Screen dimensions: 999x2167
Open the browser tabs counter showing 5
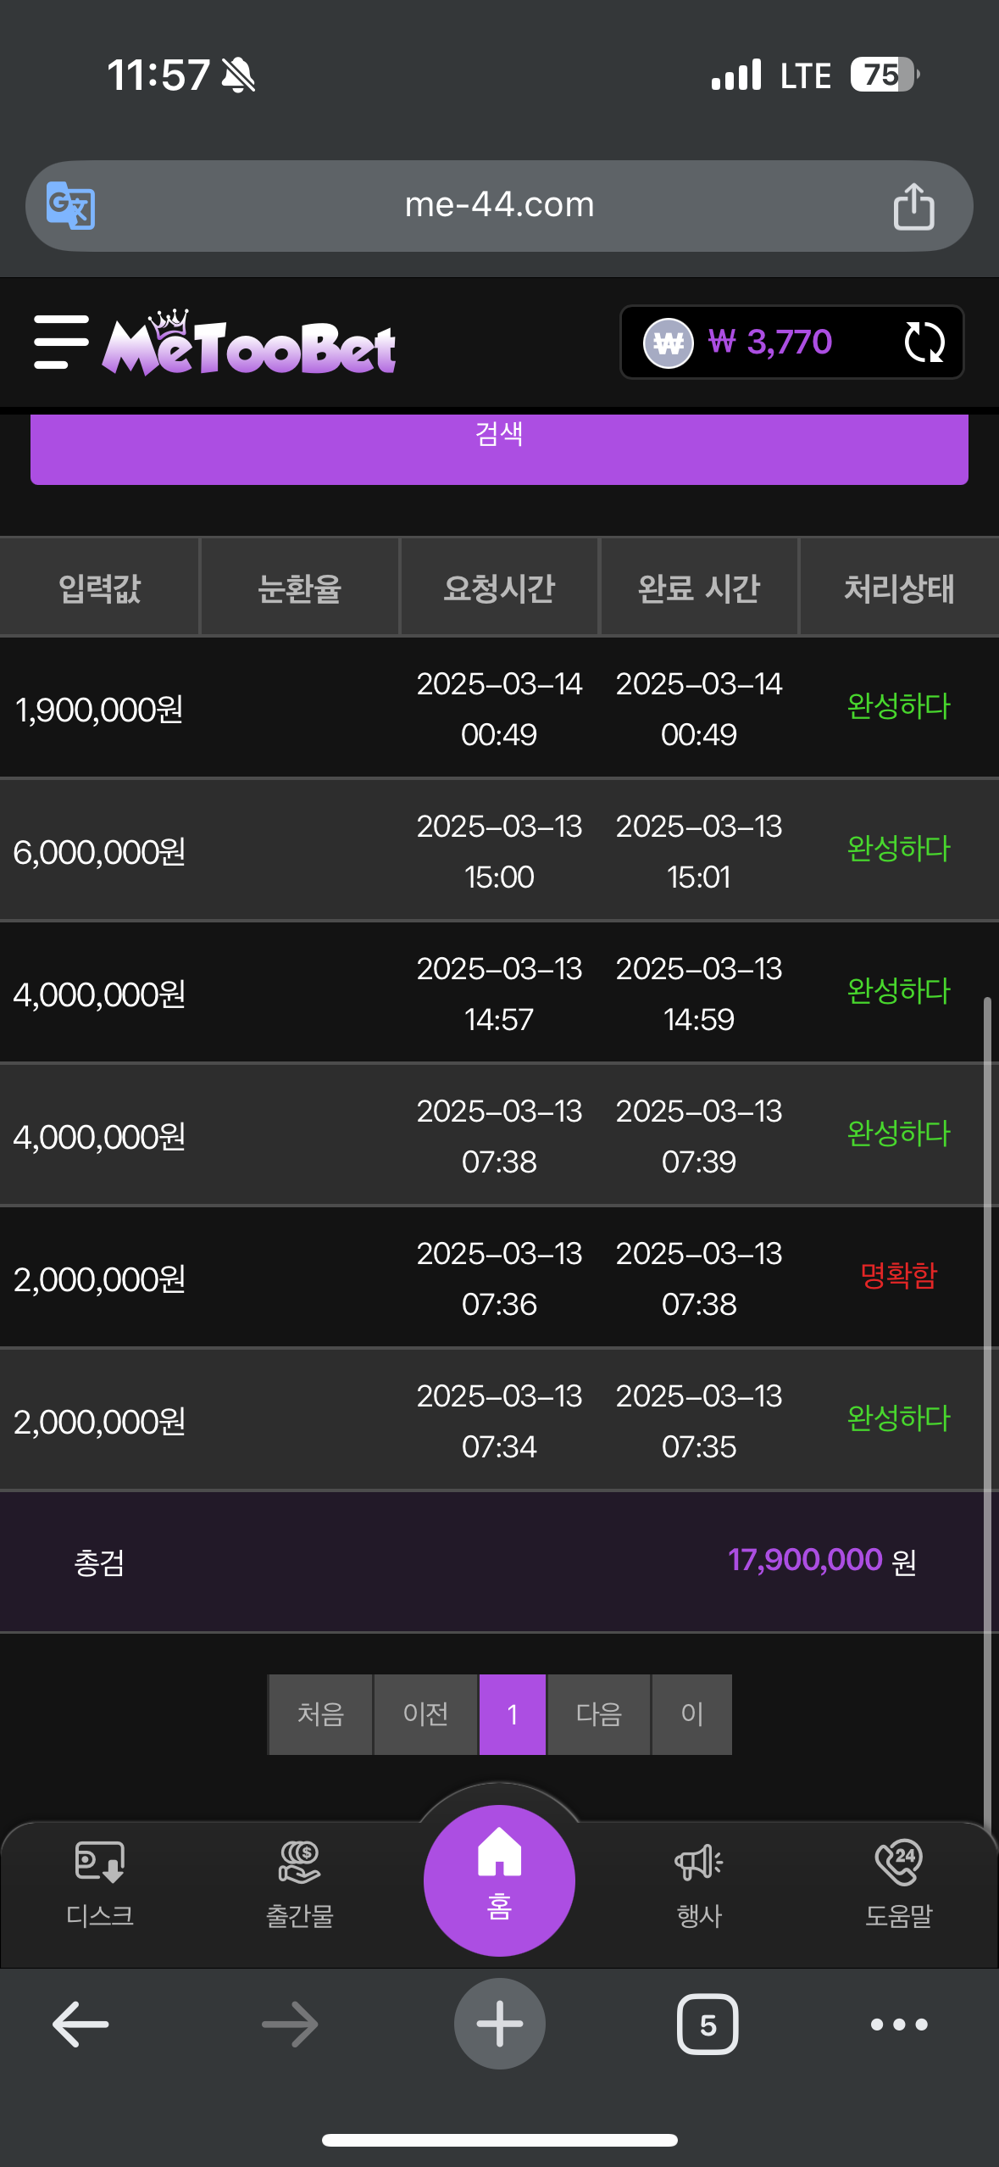point(708,2025)
